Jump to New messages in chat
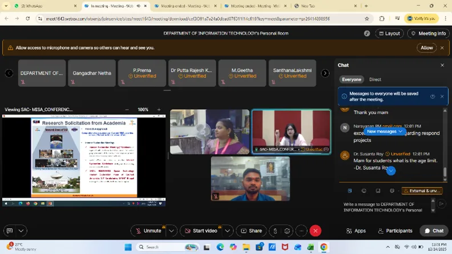This screenshot has height=254, width=452. pyautogui.click(x=385, y=131)
